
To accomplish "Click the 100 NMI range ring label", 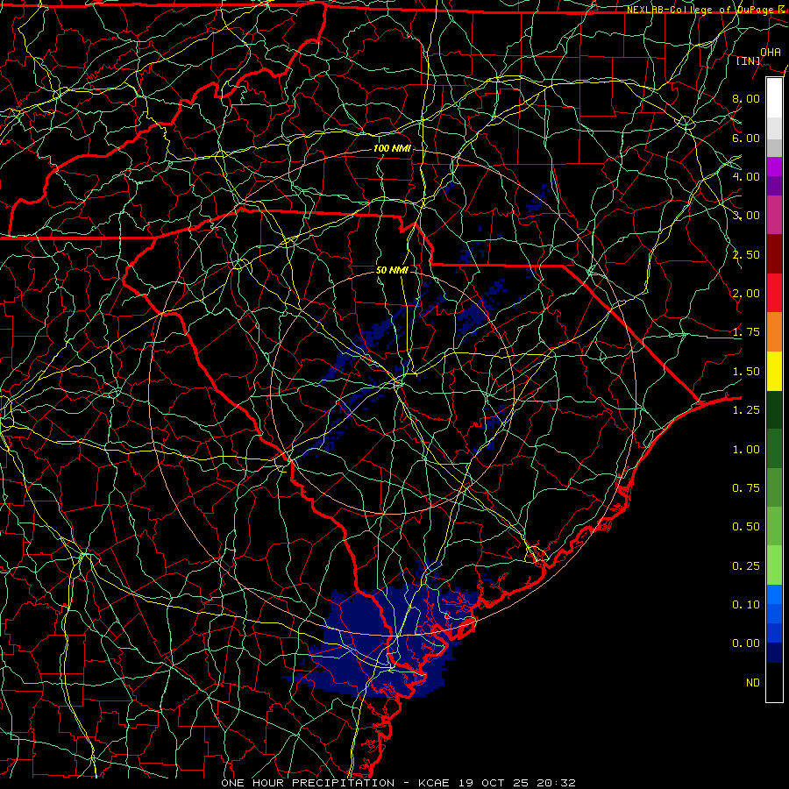I will 392,148.
